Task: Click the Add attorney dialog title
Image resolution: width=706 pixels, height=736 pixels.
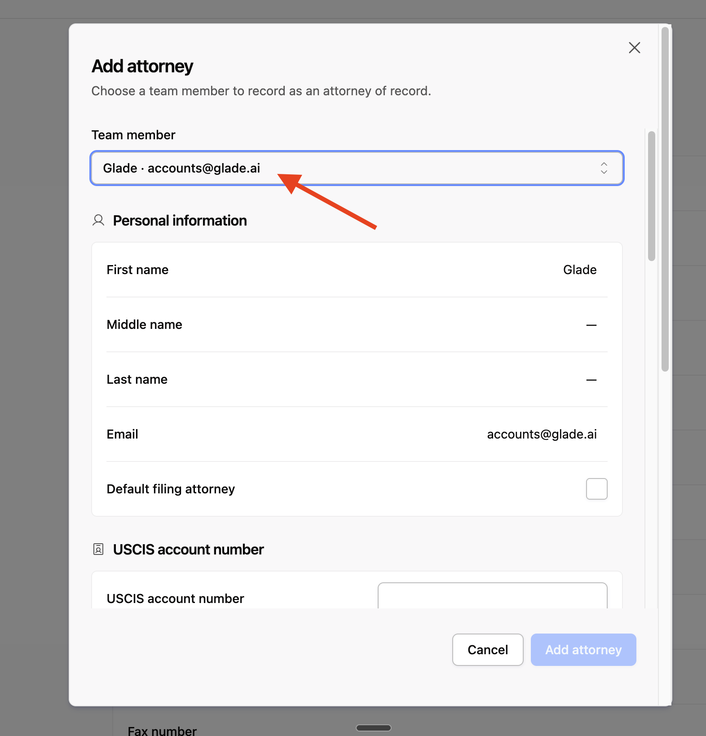Action: (142, 66)
